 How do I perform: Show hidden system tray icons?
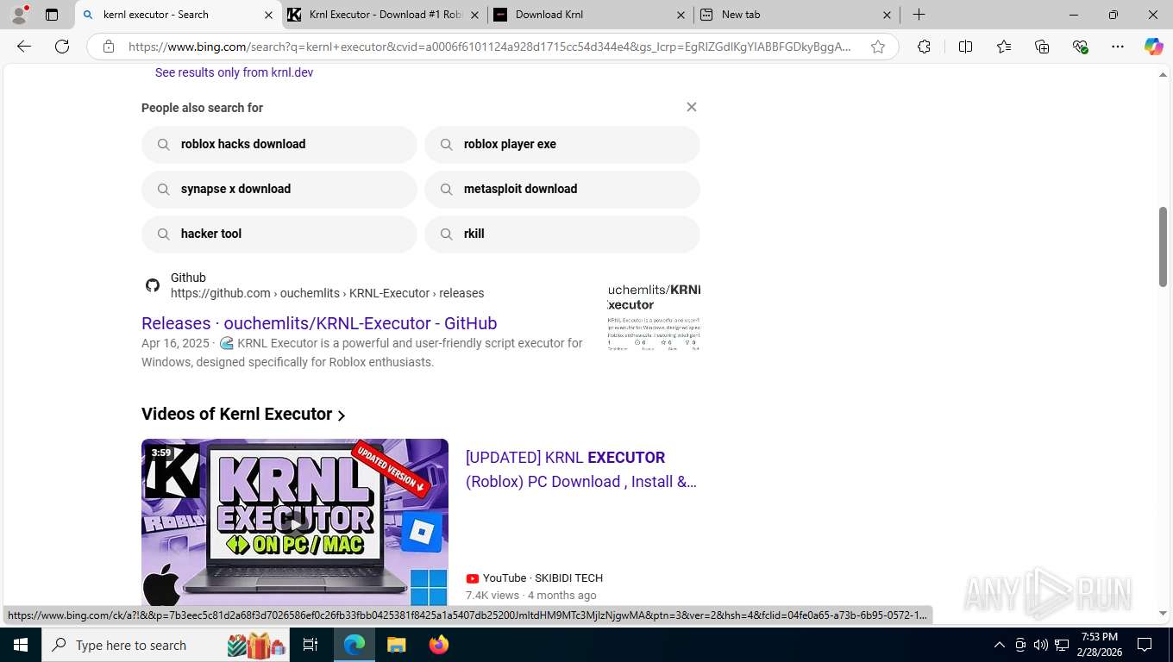[1000, 645]
